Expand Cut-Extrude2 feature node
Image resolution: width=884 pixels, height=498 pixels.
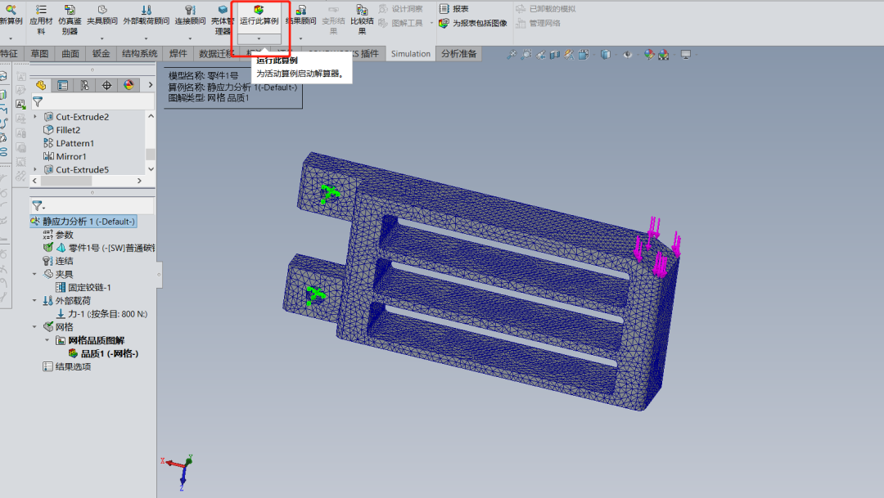35,117
